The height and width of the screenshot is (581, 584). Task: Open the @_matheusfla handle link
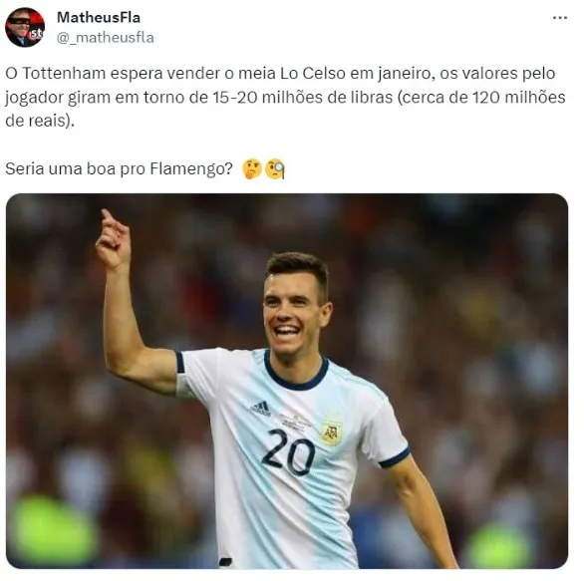click(105, 38)
